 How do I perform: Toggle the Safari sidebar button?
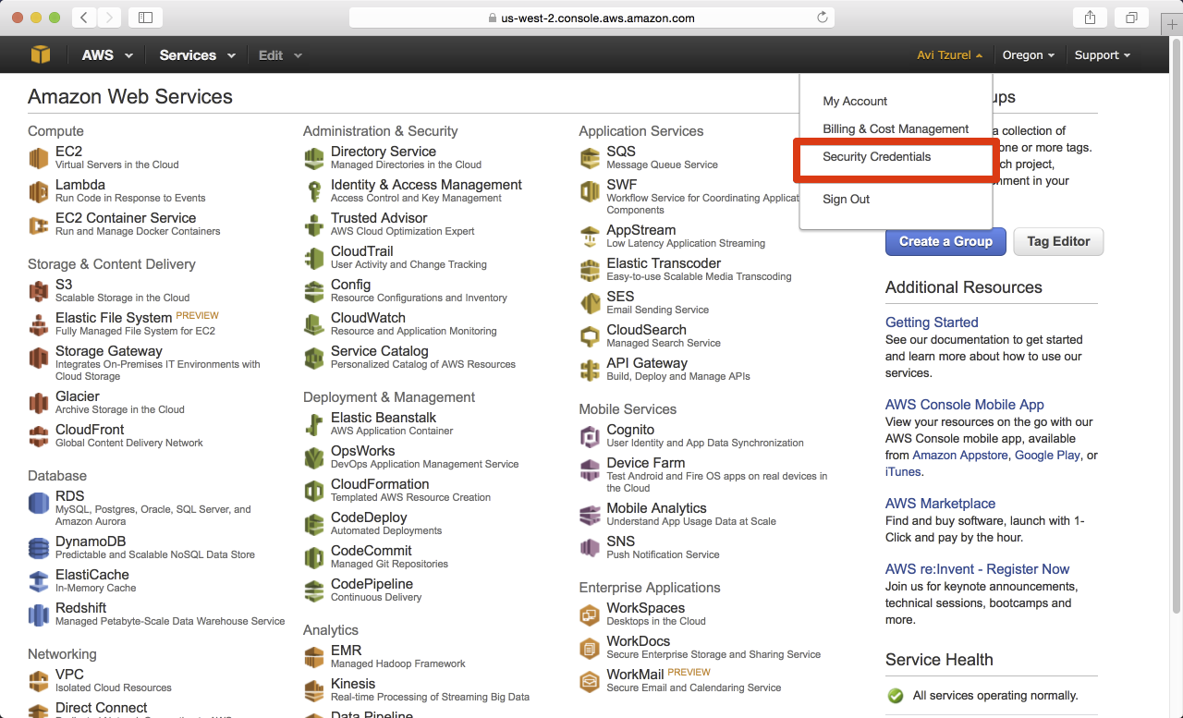click(x=145, y=18)
